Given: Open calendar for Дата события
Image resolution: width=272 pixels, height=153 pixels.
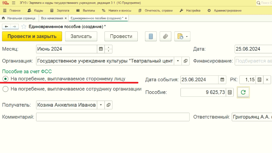Looking at the screenshot, I should coord(222,80).
